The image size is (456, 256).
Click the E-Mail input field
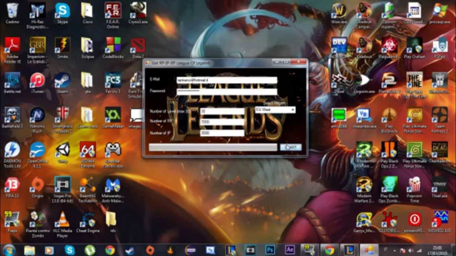pyautogui.click(x=227, y=80)
